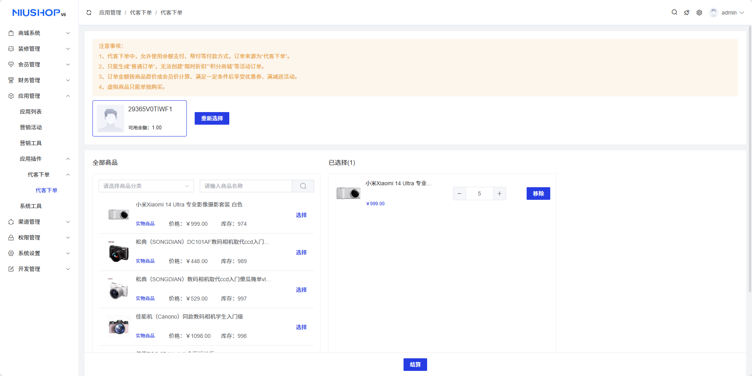Open 系统工具 in the sidebar

31,206
